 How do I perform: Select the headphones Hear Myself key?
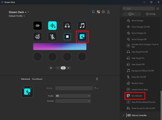(x=67, y=25)
